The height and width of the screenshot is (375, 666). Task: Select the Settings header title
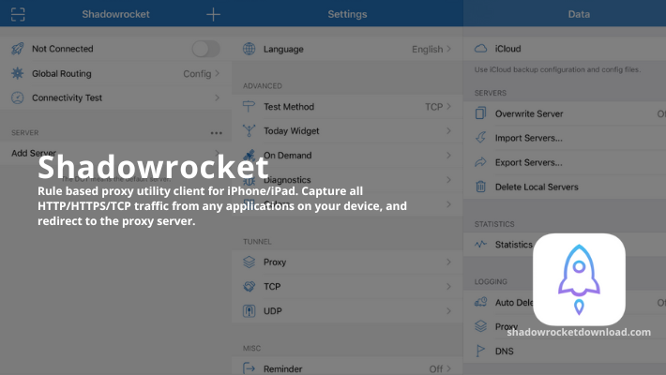click(347, 14)
